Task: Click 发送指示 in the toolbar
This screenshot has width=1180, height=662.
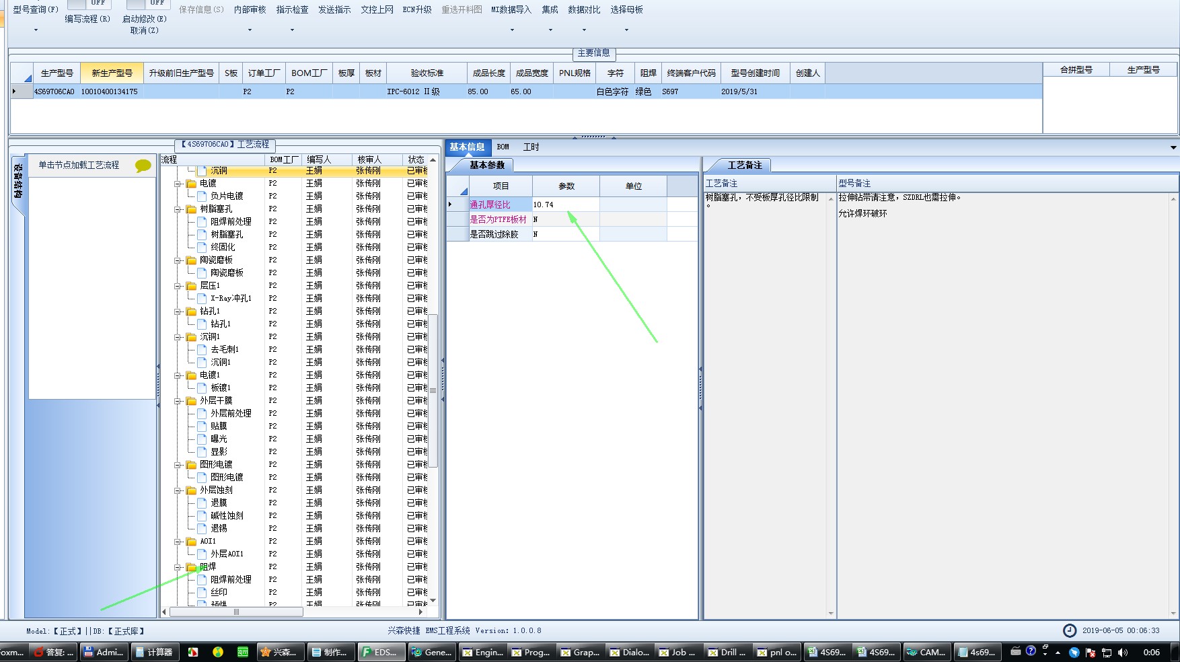Action: (x=334, y=10)
